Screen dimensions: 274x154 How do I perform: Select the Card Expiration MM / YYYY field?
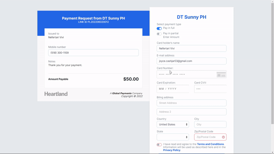173,89
